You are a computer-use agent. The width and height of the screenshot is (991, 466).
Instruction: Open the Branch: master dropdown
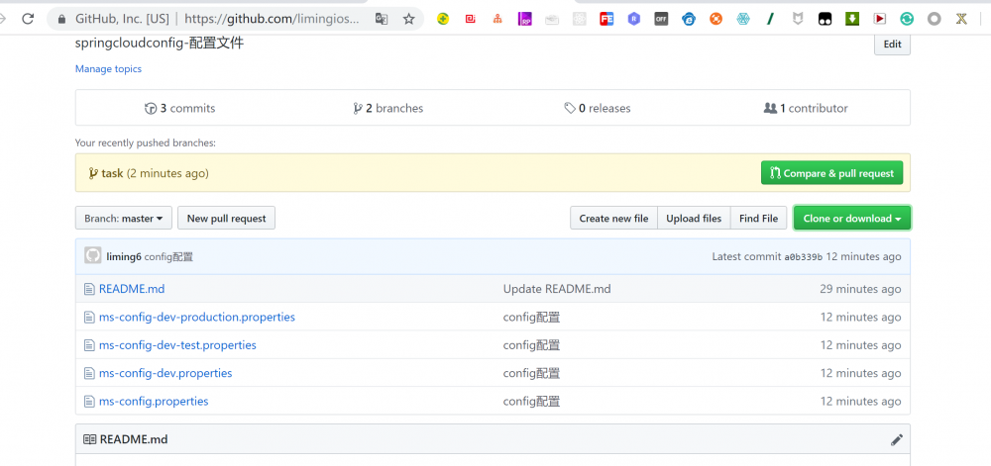click(123, 219)
